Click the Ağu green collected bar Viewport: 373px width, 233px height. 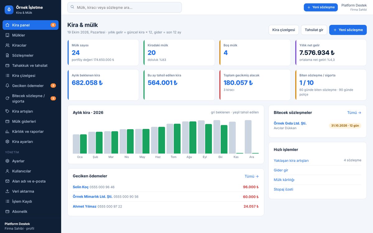pyautogui.click(x=193, y=138)
